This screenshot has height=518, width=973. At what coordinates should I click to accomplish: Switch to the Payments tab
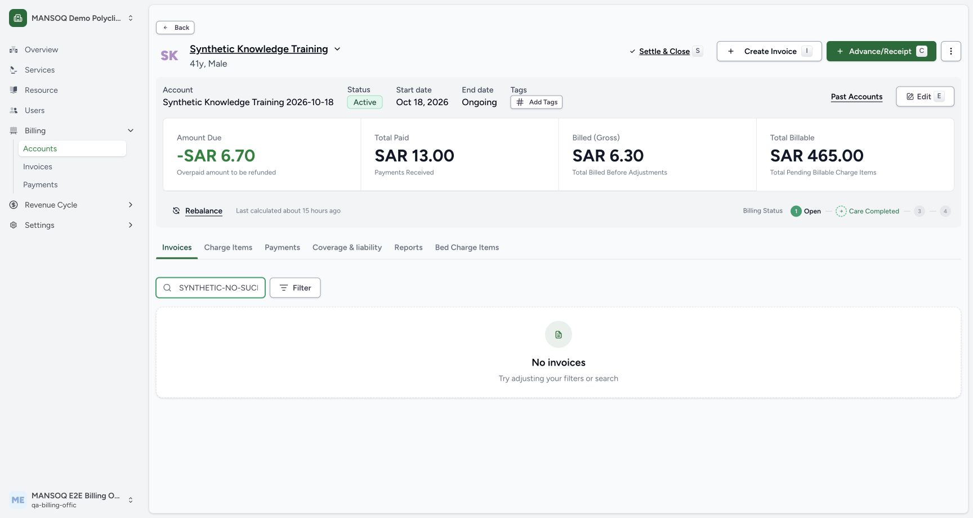282,247
